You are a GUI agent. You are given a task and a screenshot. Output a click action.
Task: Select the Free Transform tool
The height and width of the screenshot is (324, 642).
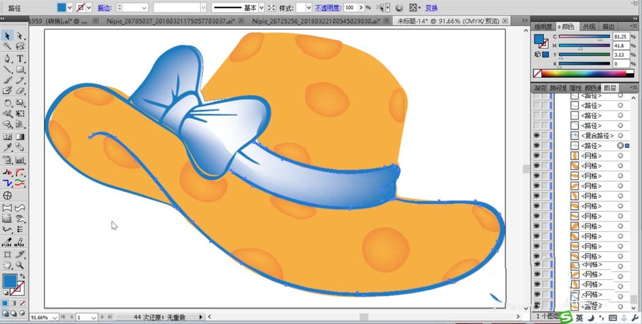point(20,113)
